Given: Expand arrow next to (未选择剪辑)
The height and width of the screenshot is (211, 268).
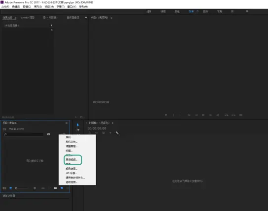Looking at the screenshot, I should [51, 25].
